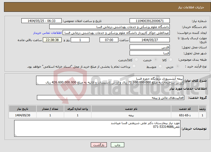Click the ردیف column header
211x152 pixels.
point(202,109)
